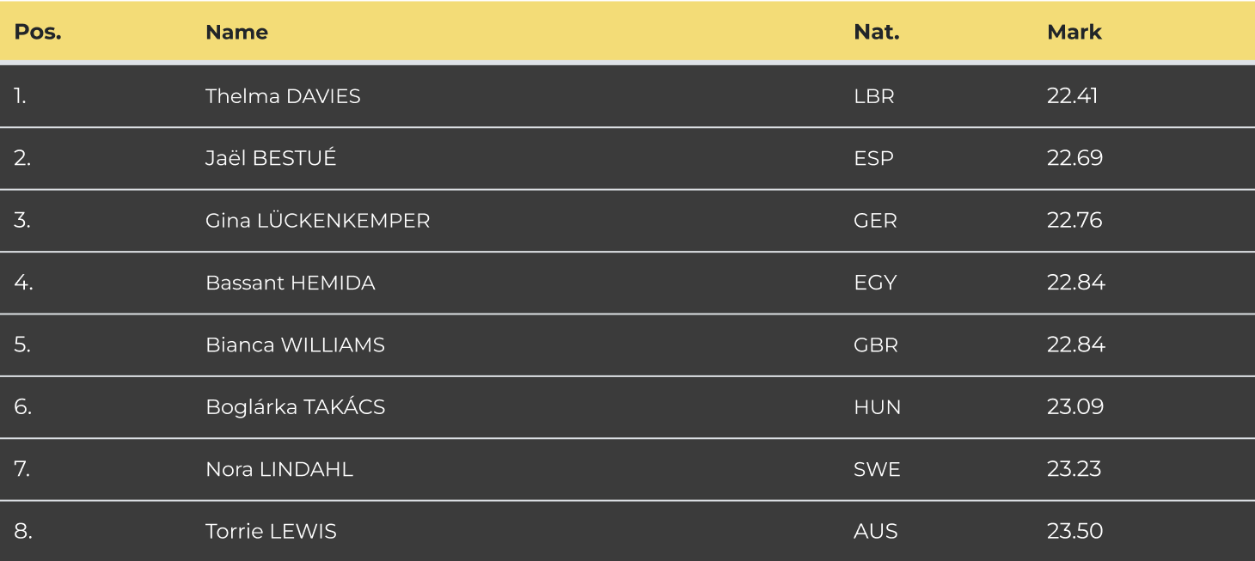Select the winning mark 22.41
Image resolution: width=1255 pixels, height=561 pixels.
coord(1072,96)
